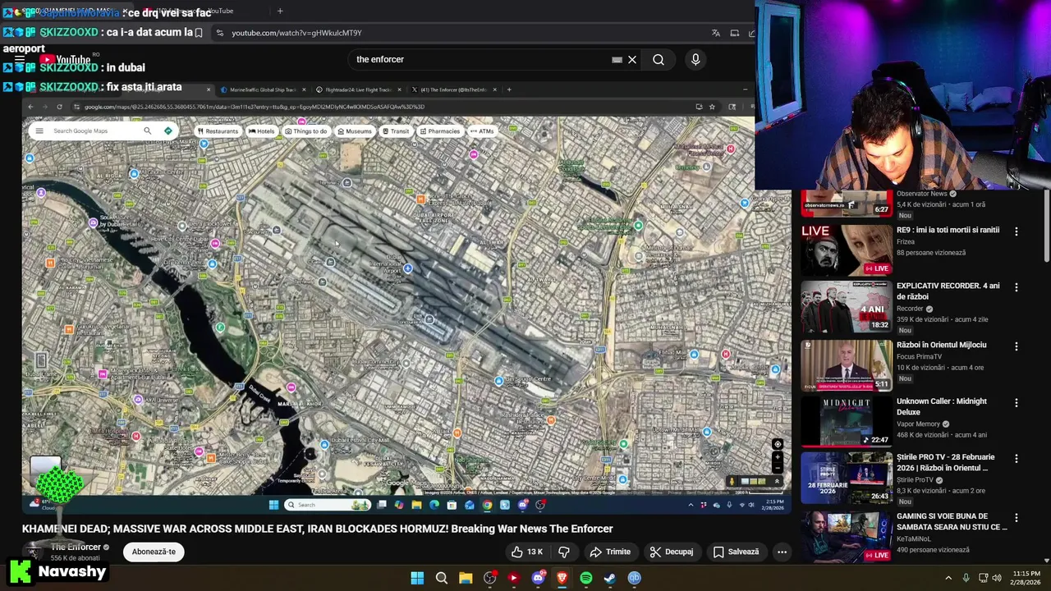Viewport: 1051px width, 591px height.
Task: Save the video with Salvează button
Action: (x=736, y=552)
